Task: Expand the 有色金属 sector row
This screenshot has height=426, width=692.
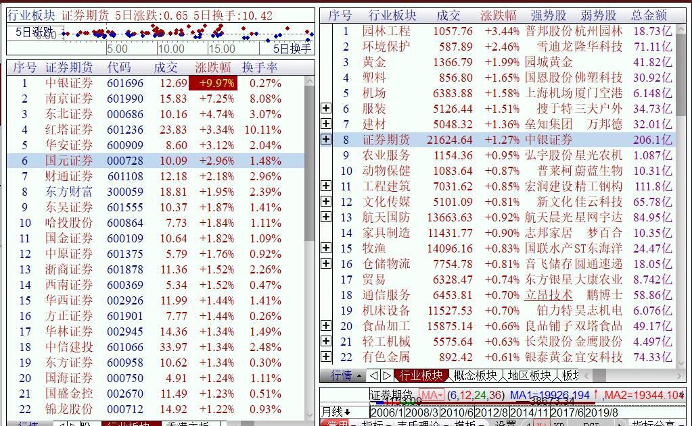Action: (326, 356)
